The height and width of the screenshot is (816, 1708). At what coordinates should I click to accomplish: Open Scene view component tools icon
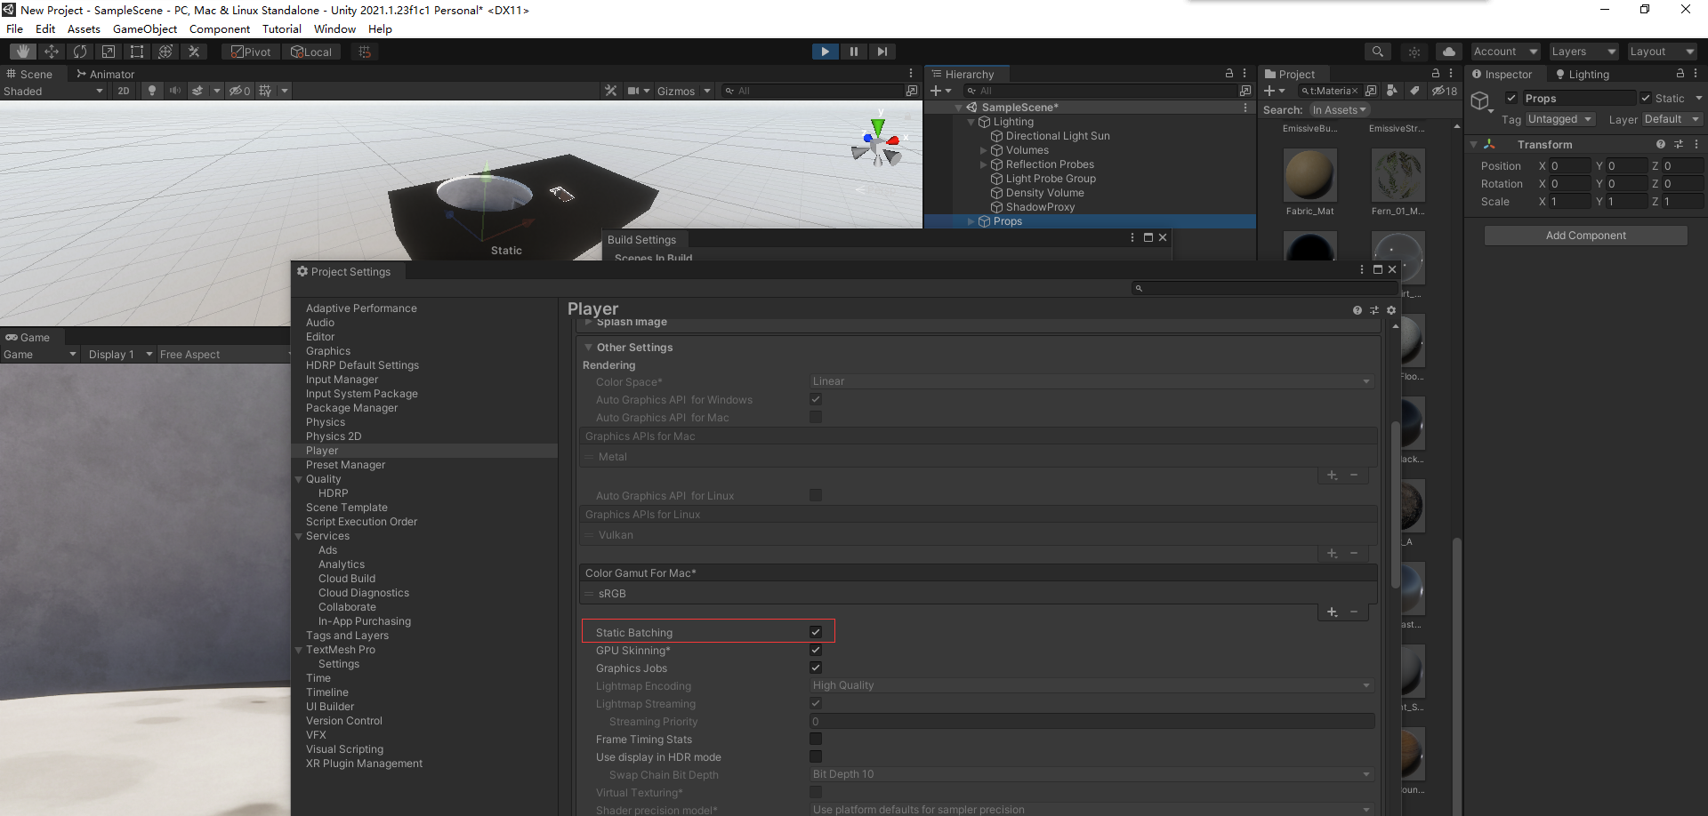[610, 91]
